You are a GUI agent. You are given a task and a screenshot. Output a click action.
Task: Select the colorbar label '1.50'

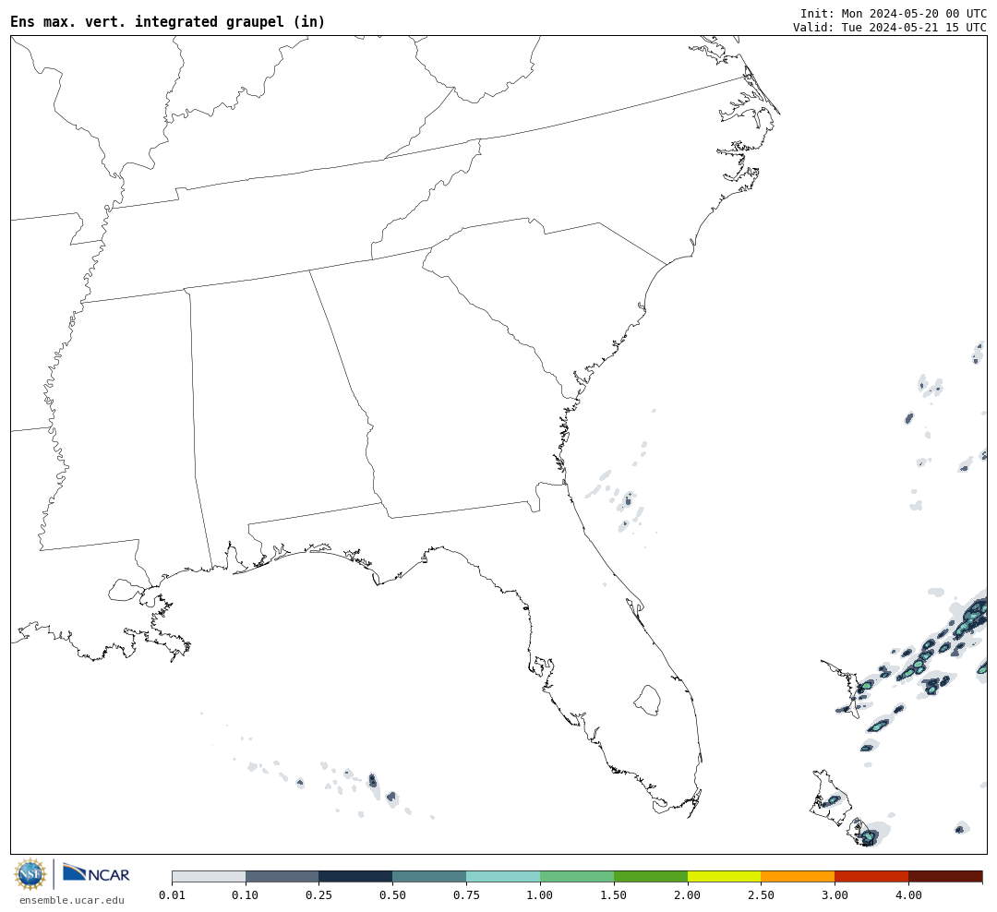point(614,895)
